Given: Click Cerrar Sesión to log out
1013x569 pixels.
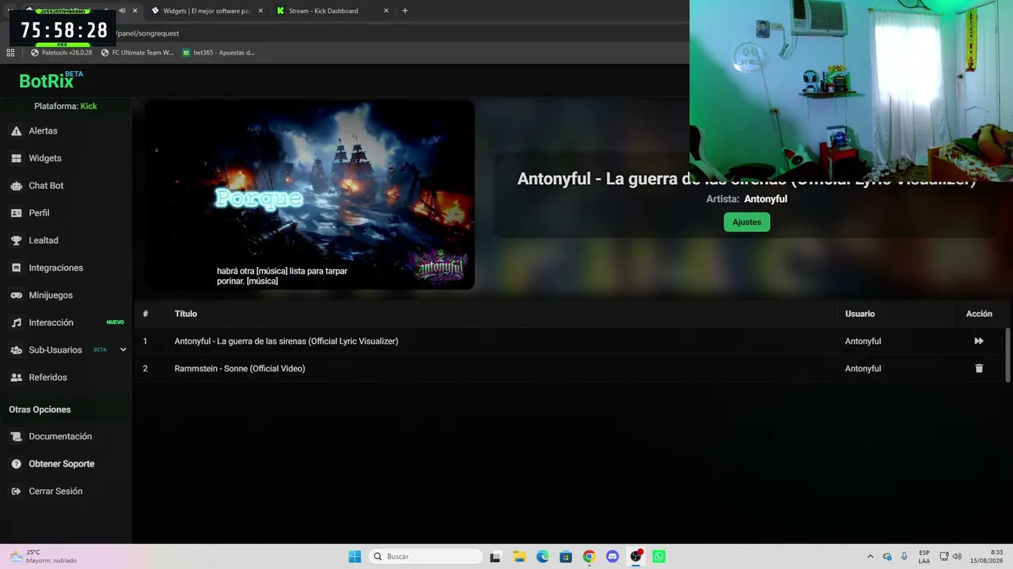Looking at the screenshot, I should tap(55, 491).
